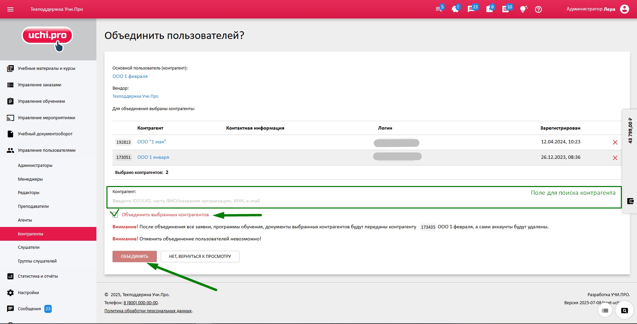This screenshot has width=637, height=324.
Task: Click the Техподдержка Учи.Про header title
Action: pos(57,9)
